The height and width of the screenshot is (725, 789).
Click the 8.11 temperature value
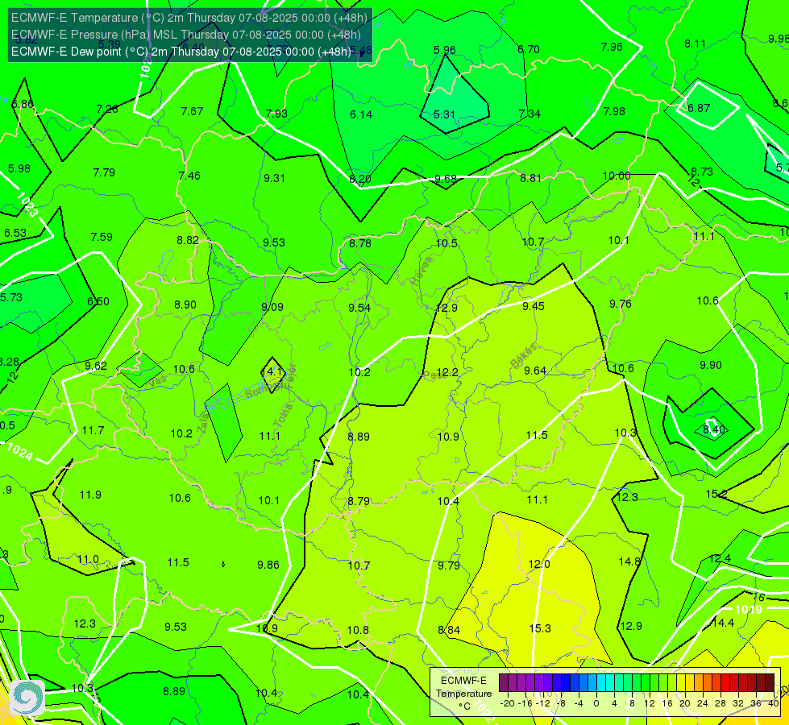pyautogui.click(x=695, y=43)
